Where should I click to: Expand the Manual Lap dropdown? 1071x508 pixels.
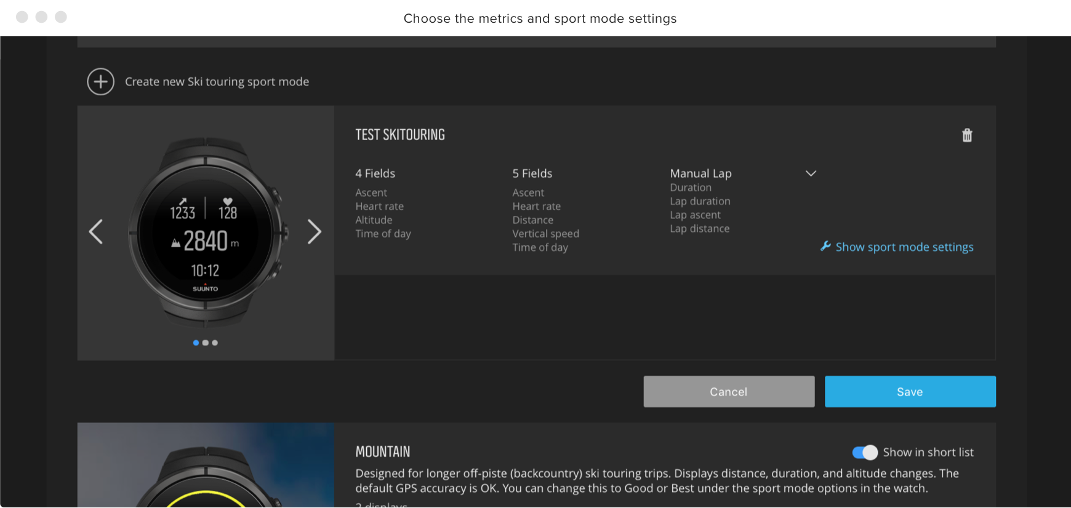[x=811, y=173]
